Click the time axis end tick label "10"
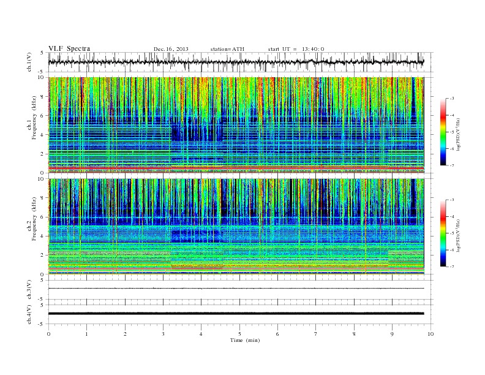 tap(430, 334)
